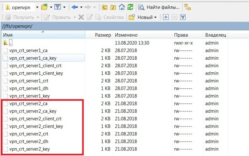Screen dimensions: 249x156
Task: Sort by Имя column header
Action: coord(43,35)
